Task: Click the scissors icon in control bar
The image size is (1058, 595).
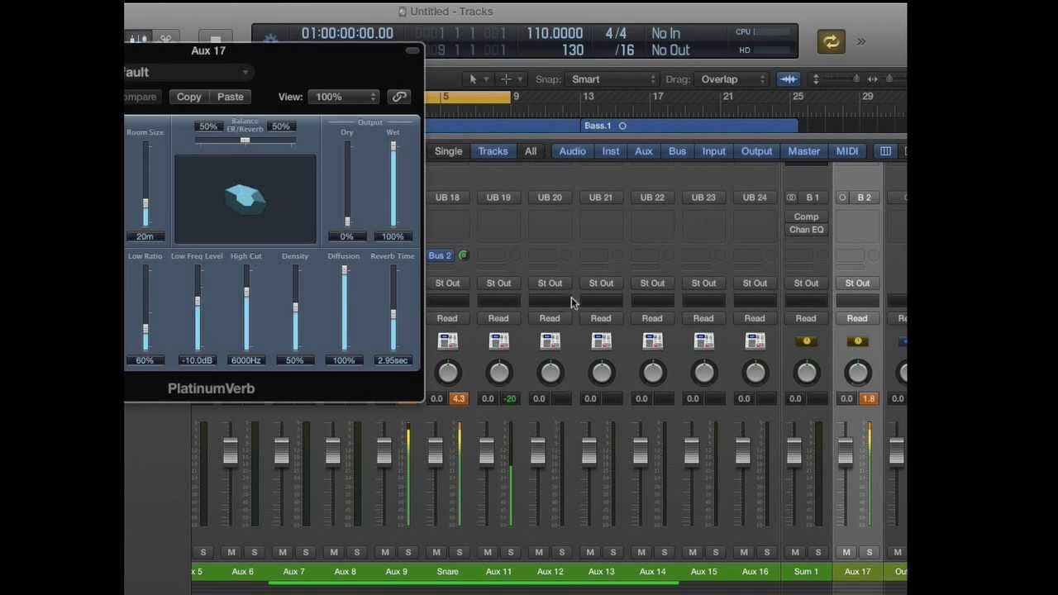Action: tap(165, 39)
